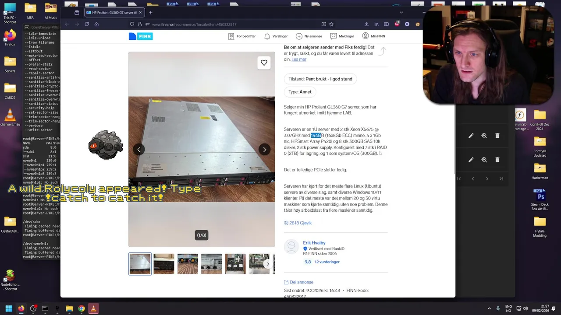Go back in the Firefox browser

coord(67,24)
